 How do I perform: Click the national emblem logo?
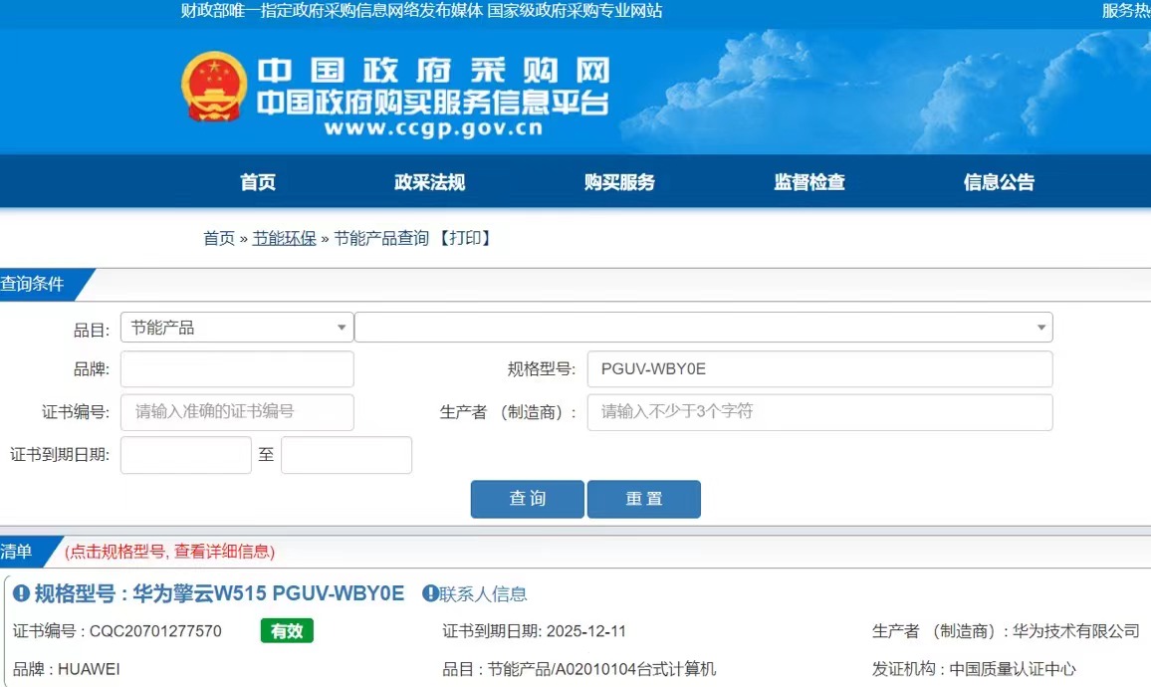pos(214,87)
